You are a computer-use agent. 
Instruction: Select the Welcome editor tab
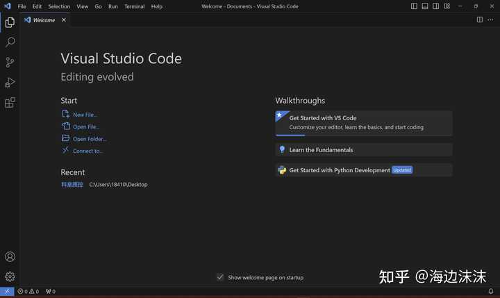pos(44,19)
